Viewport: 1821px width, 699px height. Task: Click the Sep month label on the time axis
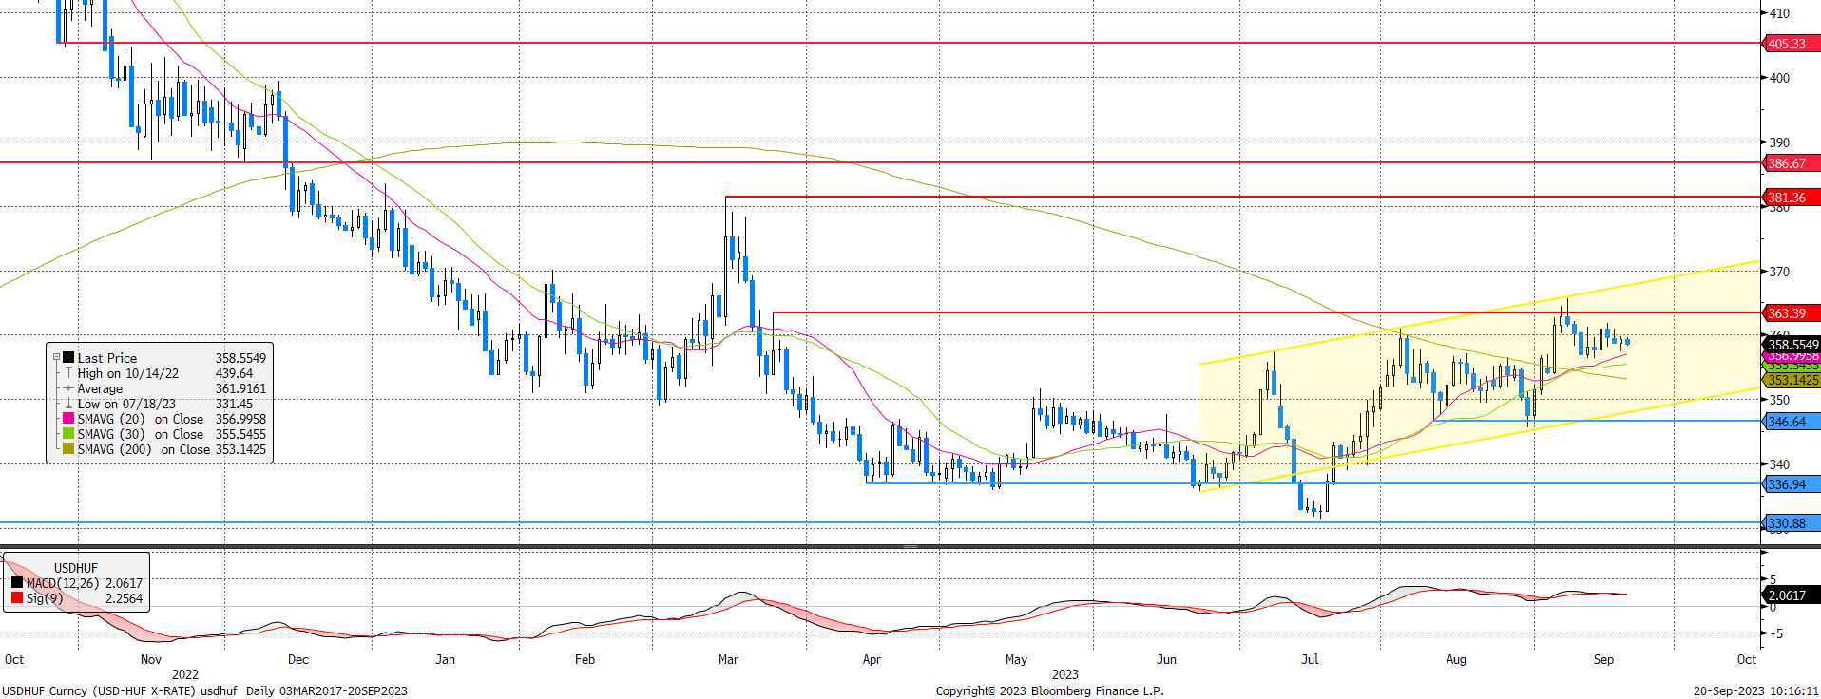pyautogui.click(x=1603, y=659)
